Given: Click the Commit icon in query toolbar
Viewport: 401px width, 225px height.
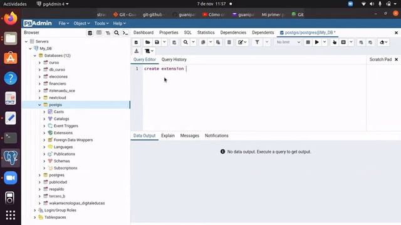Looking at the screenshot, I should coord(361,42).
